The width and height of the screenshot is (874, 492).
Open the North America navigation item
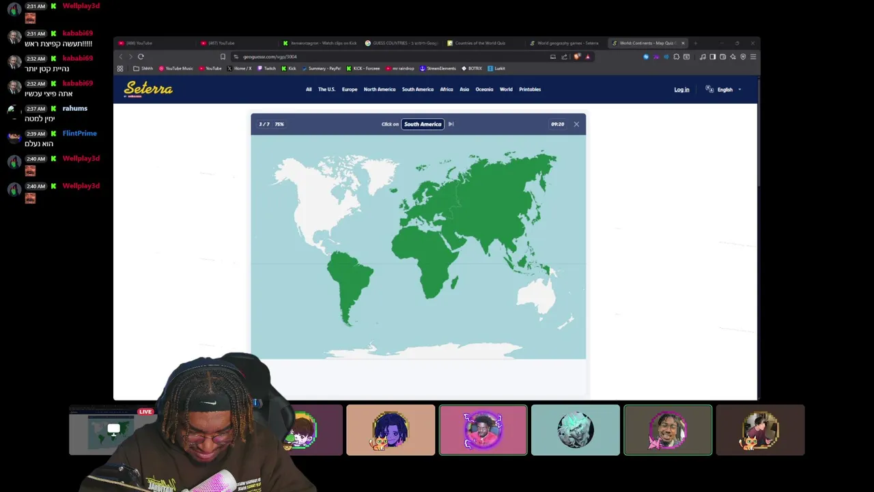(380, 90)
